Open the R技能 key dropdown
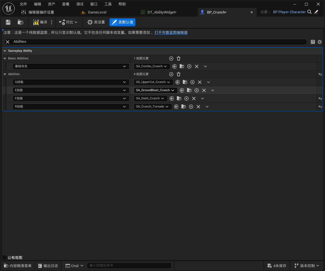Viewport: 325px width, 271px height. pos(71,107)
